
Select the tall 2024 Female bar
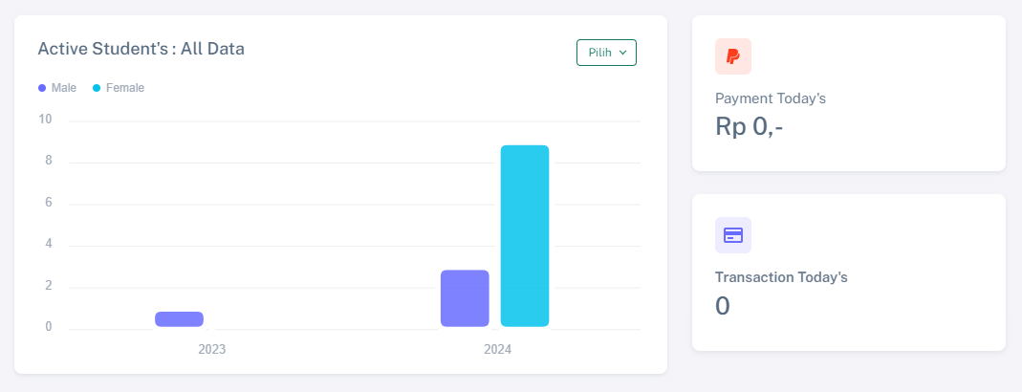(x=525, y=236)
